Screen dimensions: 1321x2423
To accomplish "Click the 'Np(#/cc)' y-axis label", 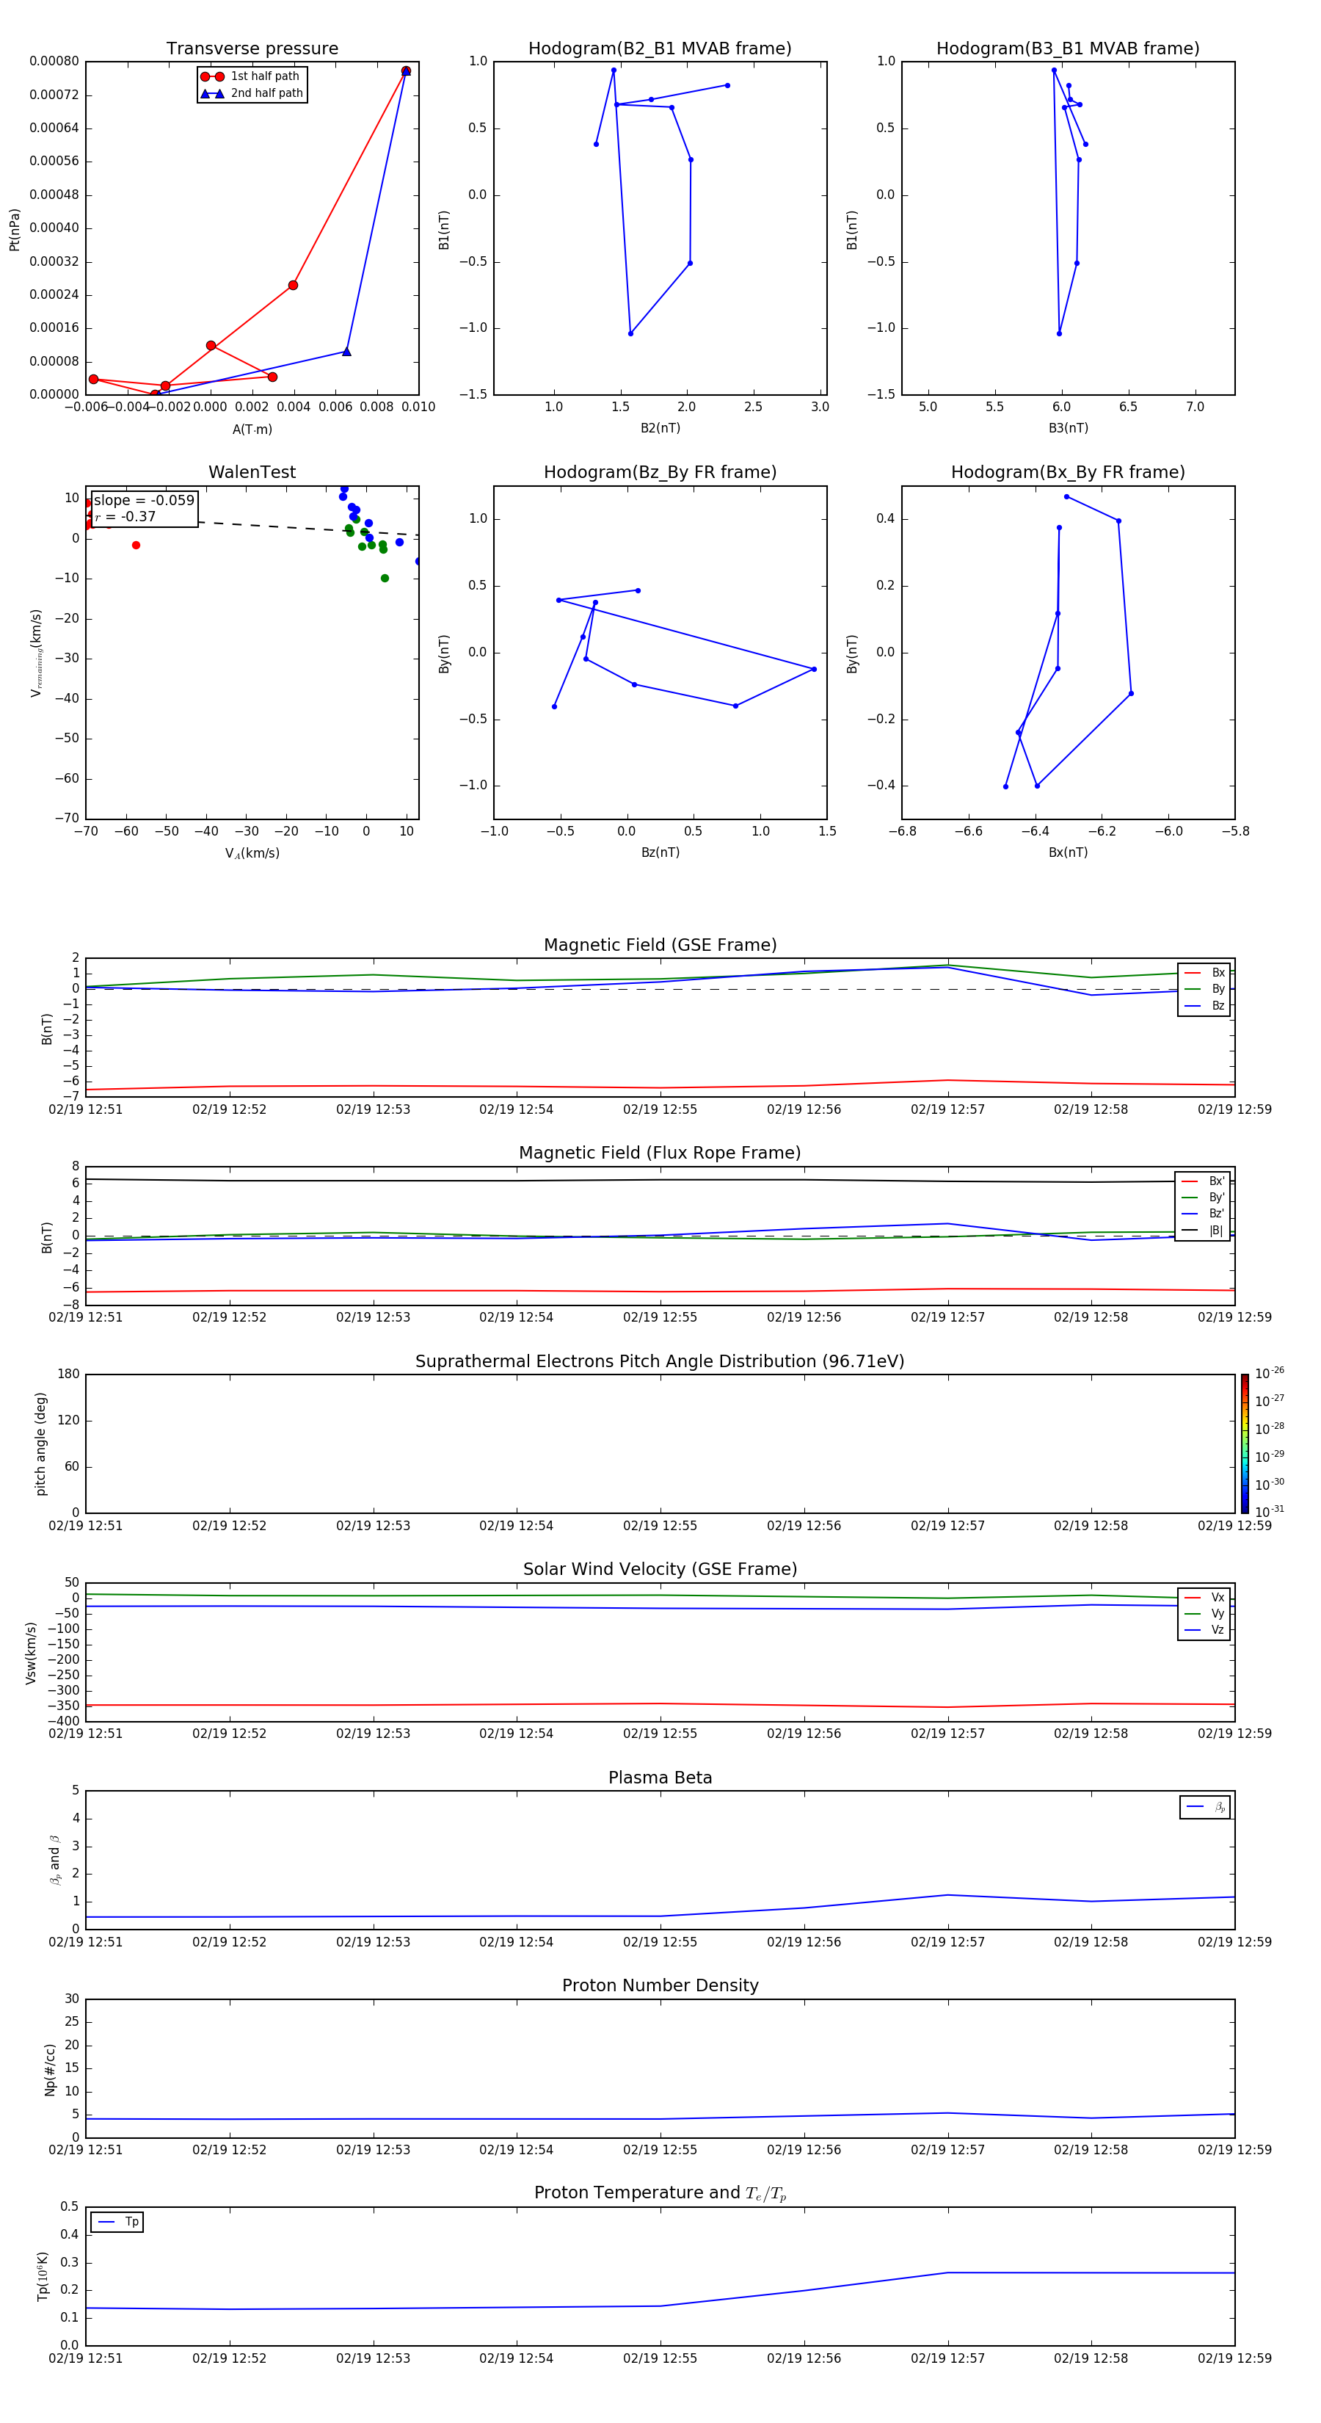I will point(50,2069).
